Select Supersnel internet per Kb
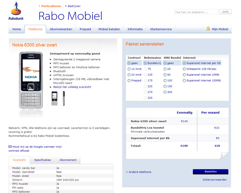241x193 pixels. coord(184,63)
